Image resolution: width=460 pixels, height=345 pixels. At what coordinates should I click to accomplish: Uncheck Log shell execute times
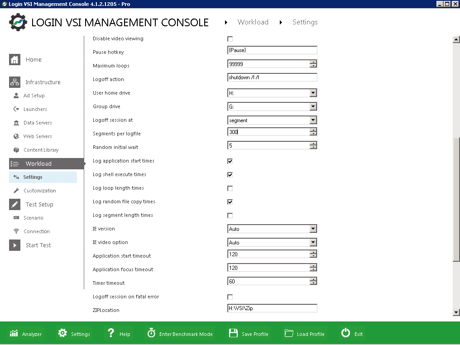(230, 175)
